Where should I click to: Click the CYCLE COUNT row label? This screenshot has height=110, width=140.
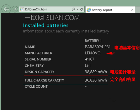pos(36,87)
